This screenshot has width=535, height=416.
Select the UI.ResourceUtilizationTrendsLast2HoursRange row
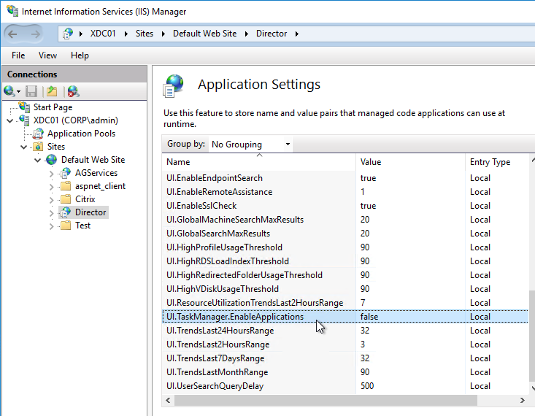[x=345, y=303]
